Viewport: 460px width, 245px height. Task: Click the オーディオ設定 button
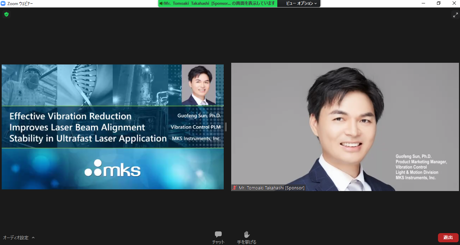point(16,238)
